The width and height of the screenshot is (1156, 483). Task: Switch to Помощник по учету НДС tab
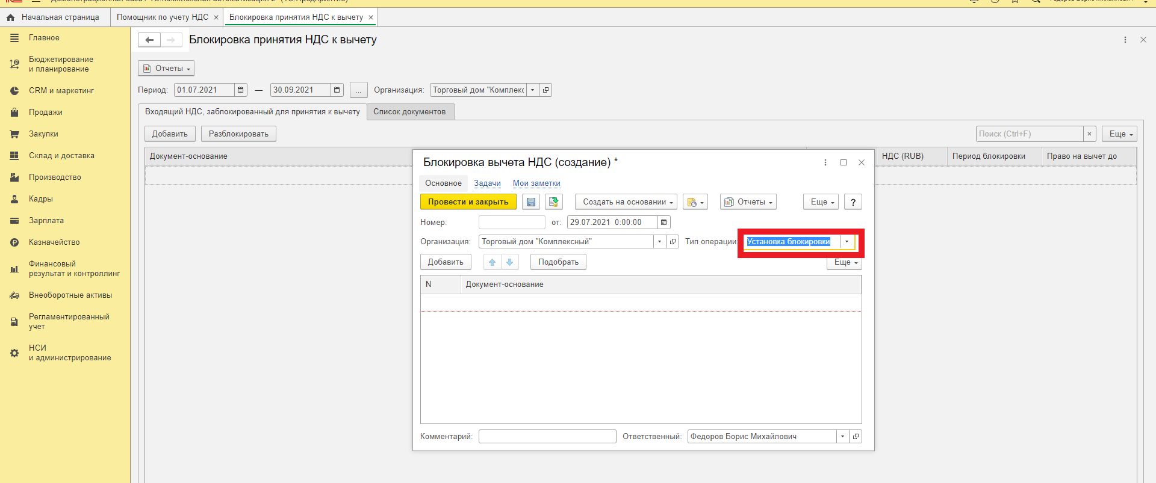pyautogui.click(x=162, y=17)
